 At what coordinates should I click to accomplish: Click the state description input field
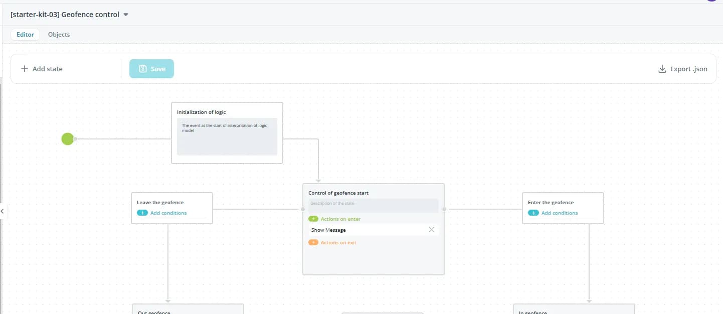point(373,204)
